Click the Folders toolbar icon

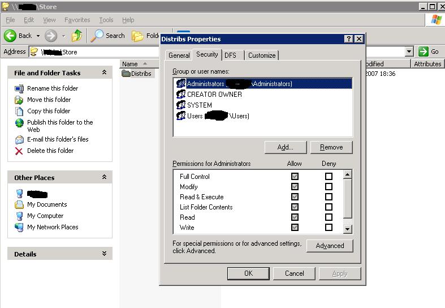(x=137, y=36)
